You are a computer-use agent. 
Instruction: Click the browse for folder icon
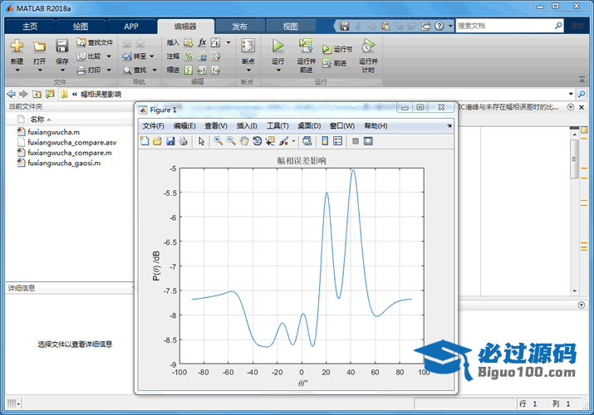(x=50, y=94)
